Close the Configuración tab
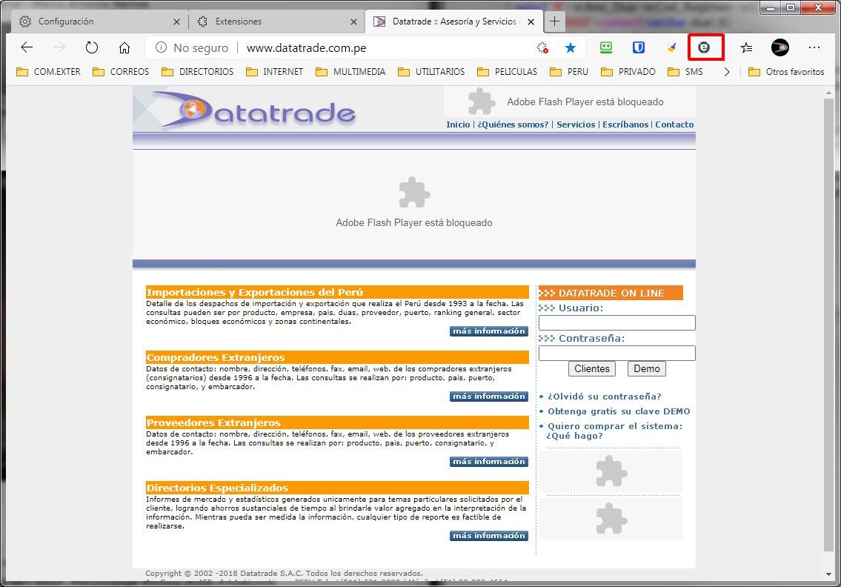The width and height of the screenshot is (841, 587). click(176, 22)
